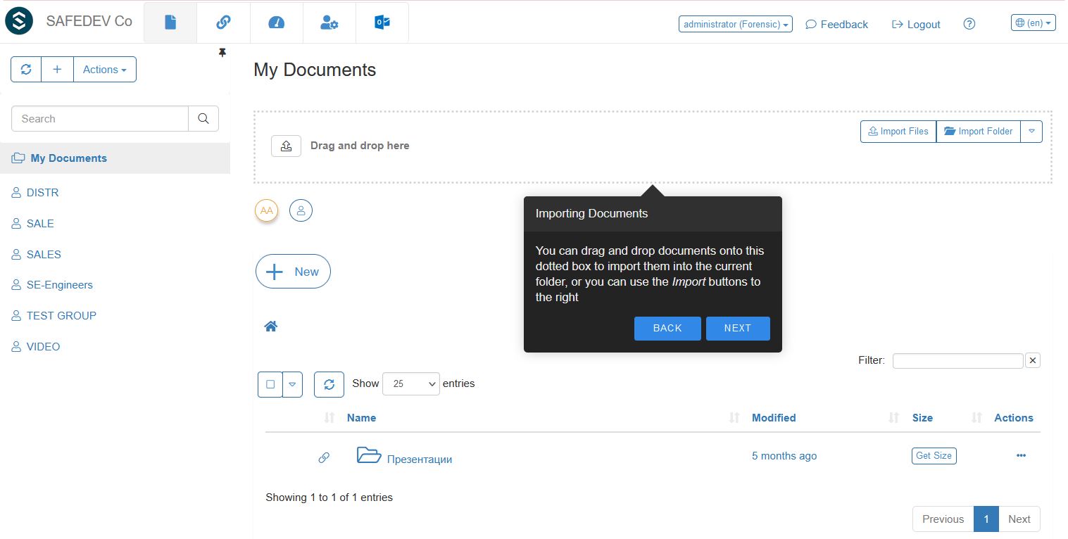Screen dimensions: 1068x539
Task: Click the Import Files button
Action: [x=898, y=132]
